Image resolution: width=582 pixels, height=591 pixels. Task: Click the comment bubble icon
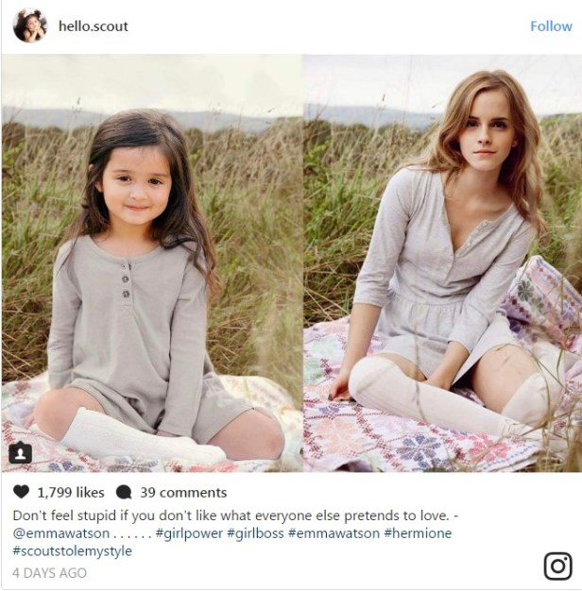coord(124,492)
